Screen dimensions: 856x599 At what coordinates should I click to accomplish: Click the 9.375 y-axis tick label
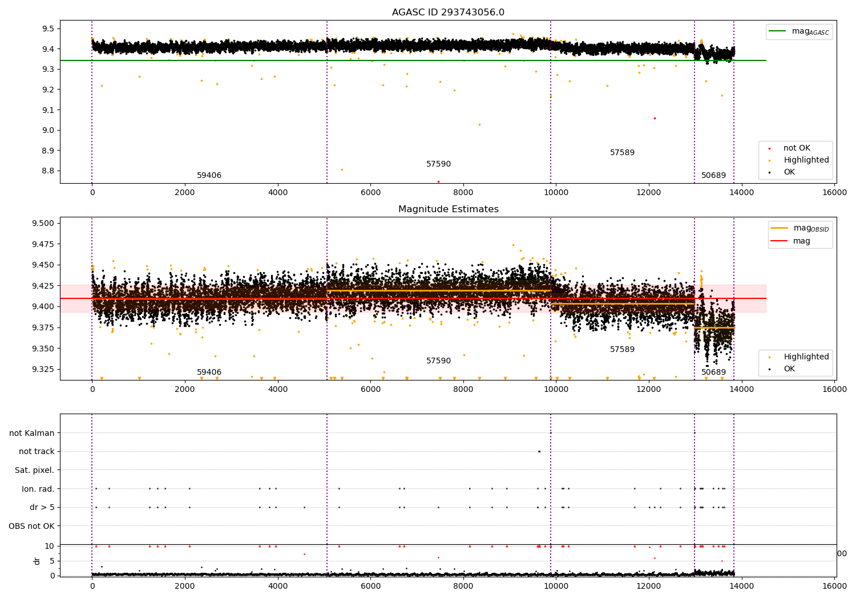click(43, 327)
